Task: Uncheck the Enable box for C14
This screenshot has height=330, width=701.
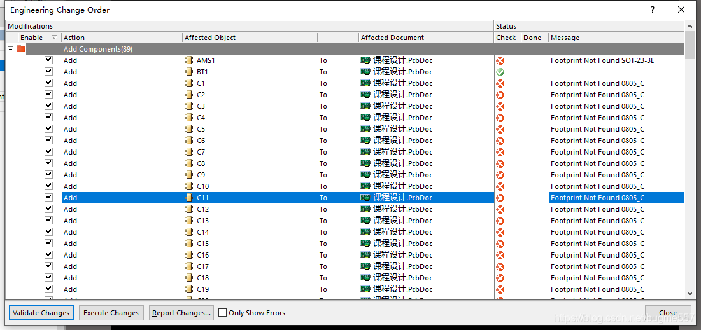Action: (49, 231)
